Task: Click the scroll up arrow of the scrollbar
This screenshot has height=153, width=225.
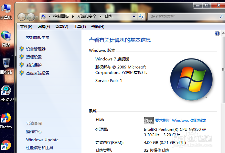Action: (223, 33)
